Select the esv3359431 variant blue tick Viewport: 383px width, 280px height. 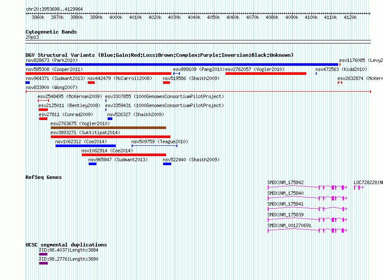tap(106, 110)
